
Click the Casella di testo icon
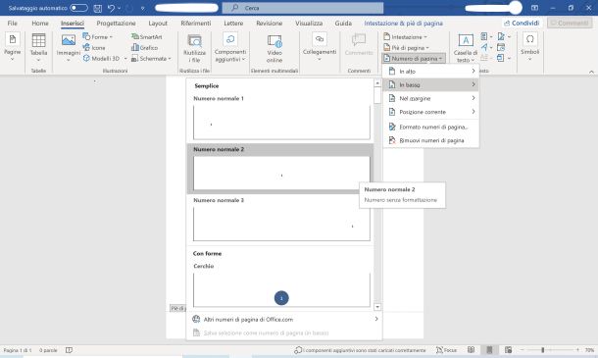(466, 40)
